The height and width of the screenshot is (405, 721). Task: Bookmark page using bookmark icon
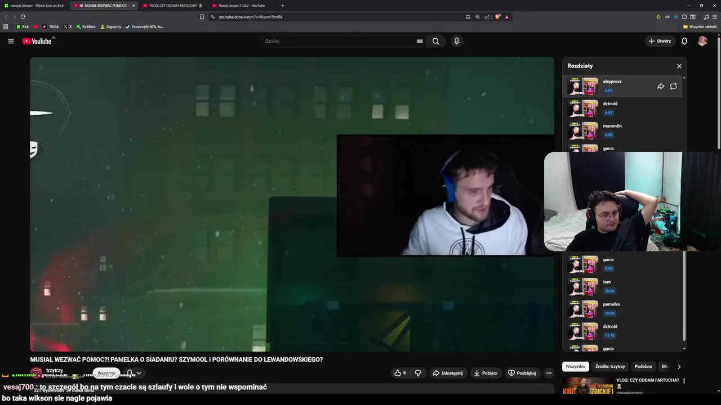202,17
